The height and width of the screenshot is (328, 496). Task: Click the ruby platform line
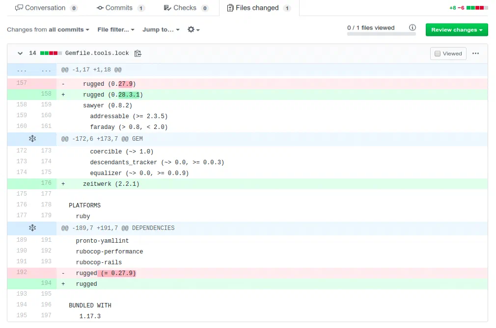pos(248,216)
